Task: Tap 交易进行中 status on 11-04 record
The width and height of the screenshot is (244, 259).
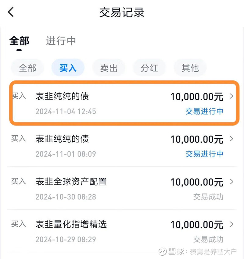Action: click(x=204, y=111)
